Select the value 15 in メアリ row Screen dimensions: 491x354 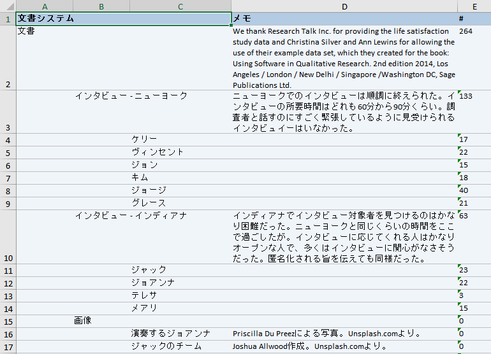click(474, 309)
